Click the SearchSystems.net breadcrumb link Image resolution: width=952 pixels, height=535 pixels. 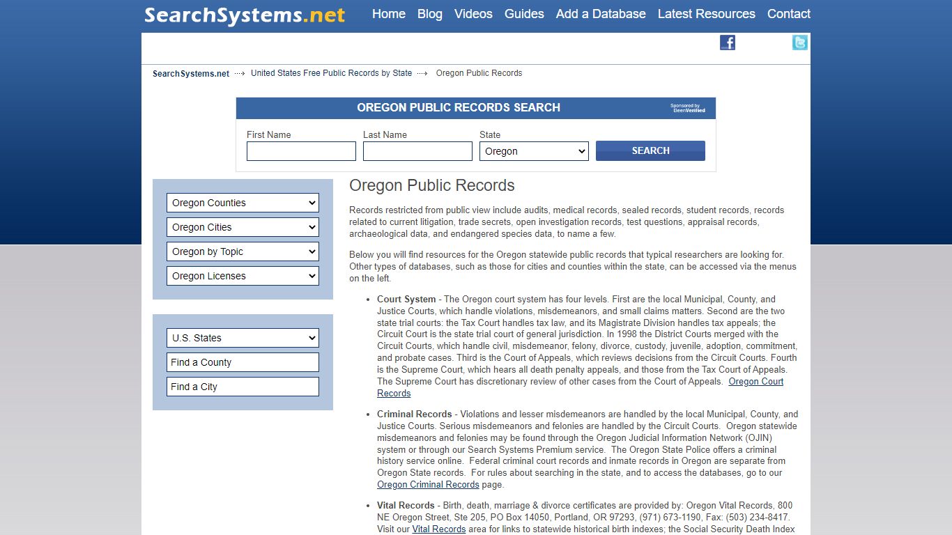[191, 73]
